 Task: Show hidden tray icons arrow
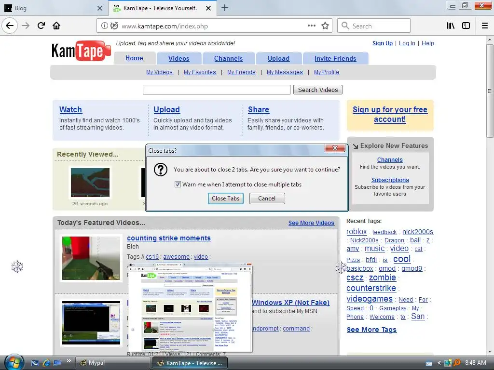(439, 363)
